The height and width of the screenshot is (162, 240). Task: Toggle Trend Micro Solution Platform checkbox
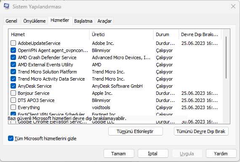tap(13, 72)
